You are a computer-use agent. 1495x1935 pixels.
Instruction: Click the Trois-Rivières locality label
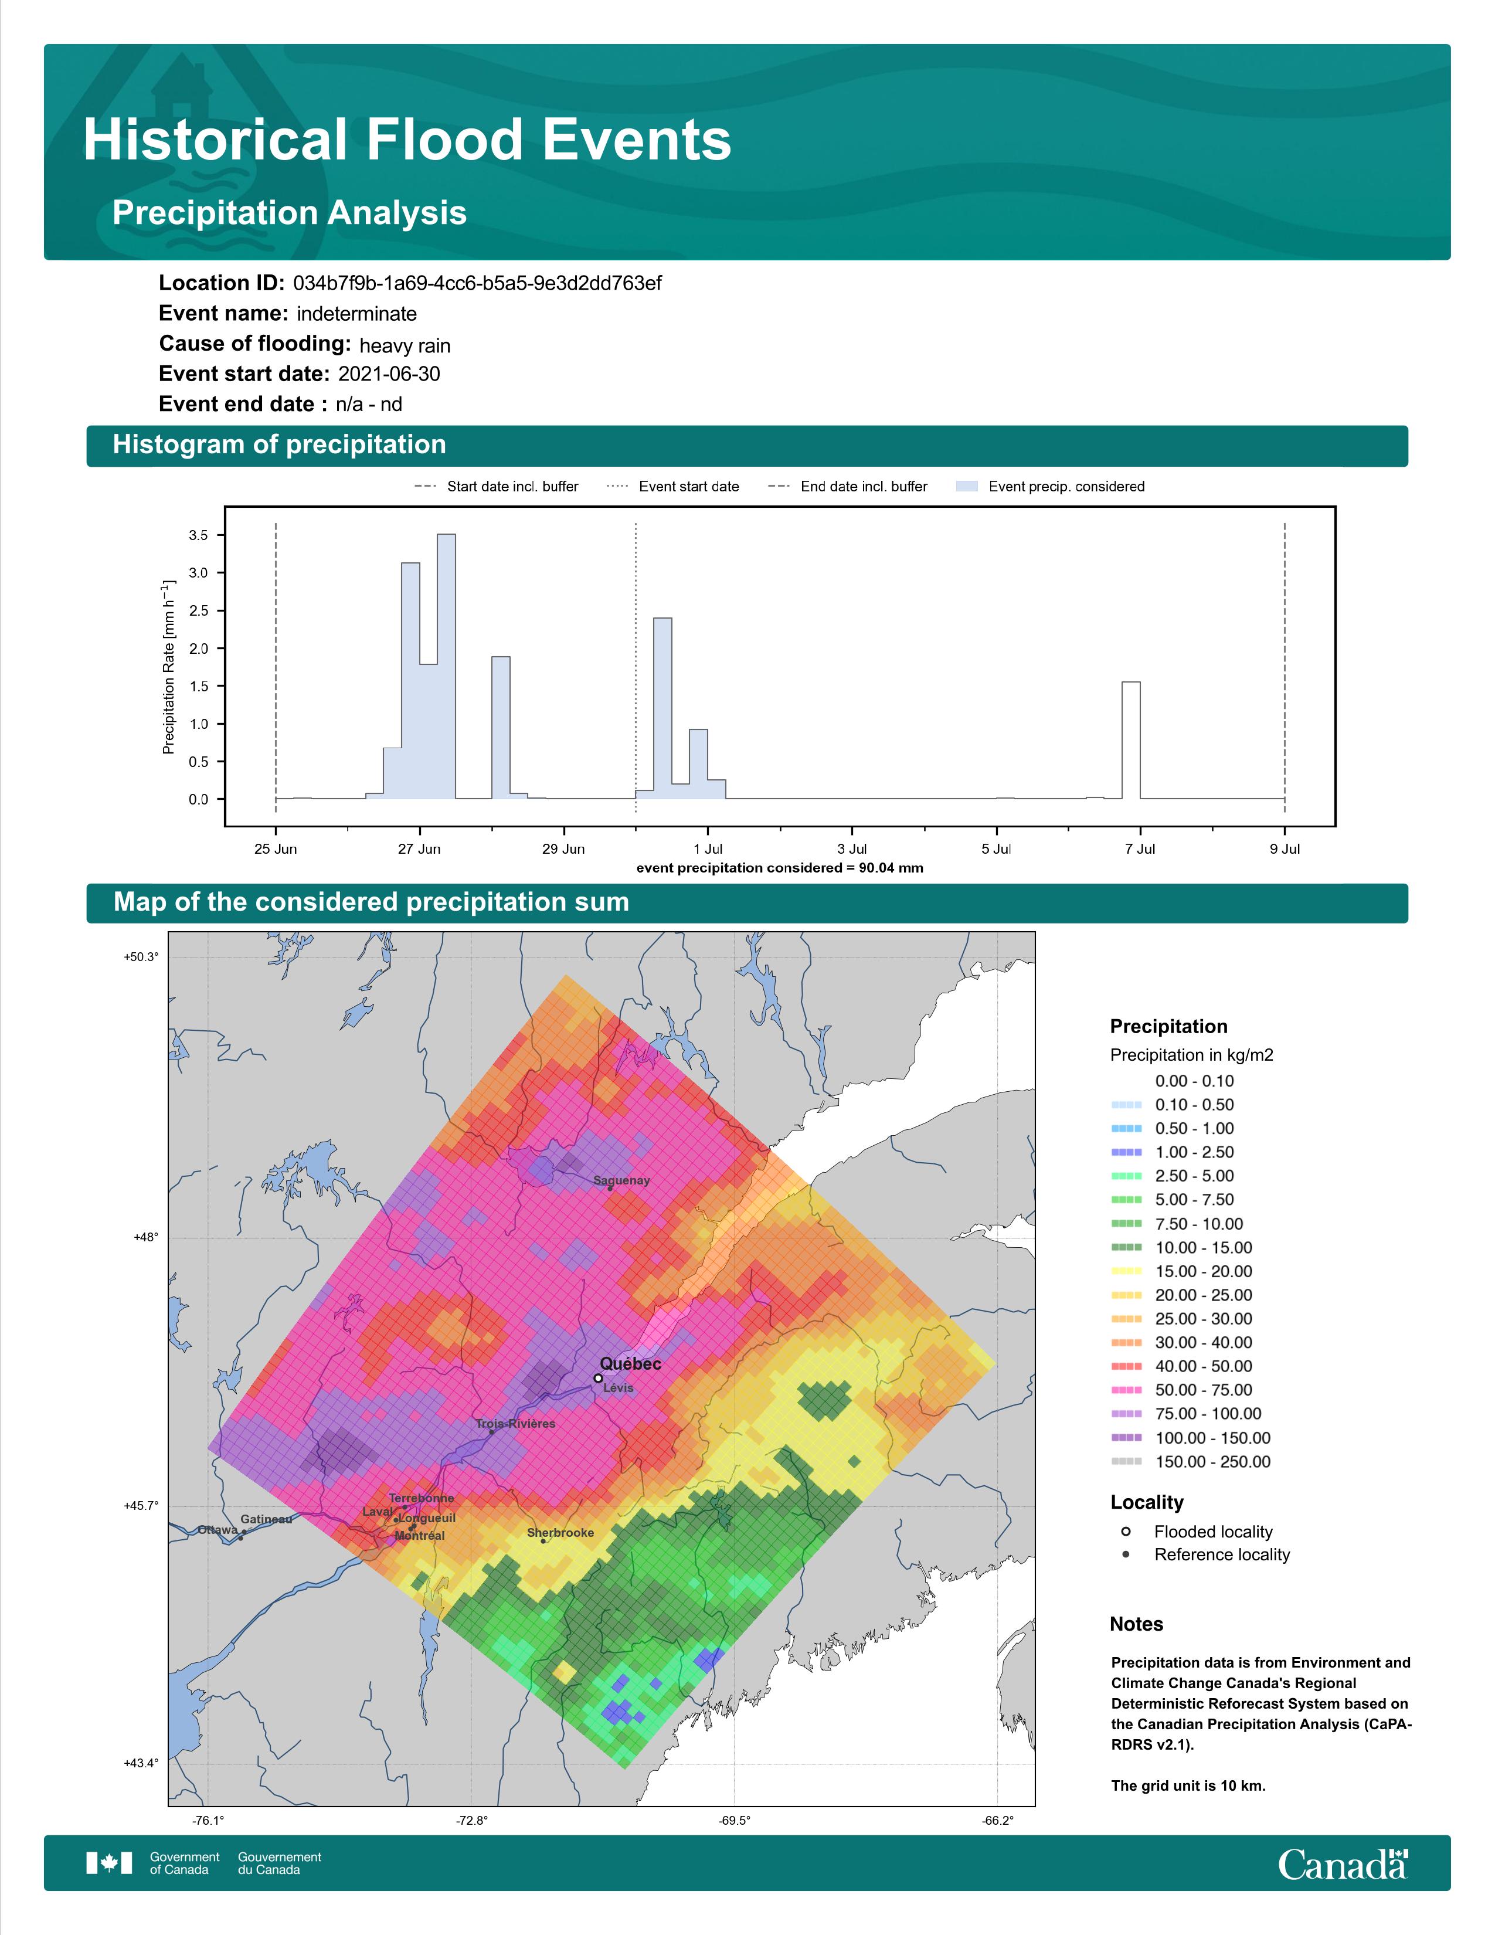517,1424
